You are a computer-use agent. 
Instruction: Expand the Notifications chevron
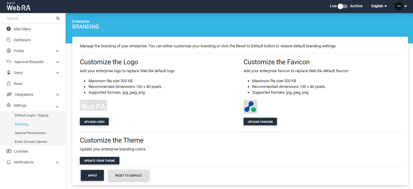coord(58,163)
